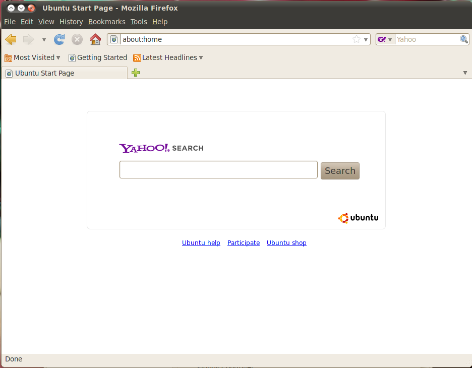Open the Bookmarks menu
The image size is (472, 368).
pos(106,22)
